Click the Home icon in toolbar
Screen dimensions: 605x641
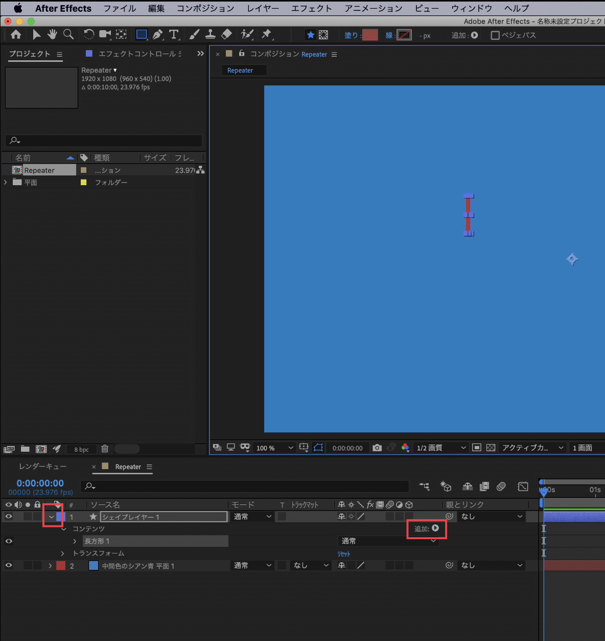click(16, 34)
